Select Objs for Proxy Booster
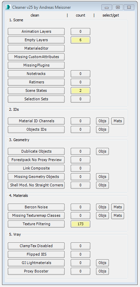 [x=102, y=271]
